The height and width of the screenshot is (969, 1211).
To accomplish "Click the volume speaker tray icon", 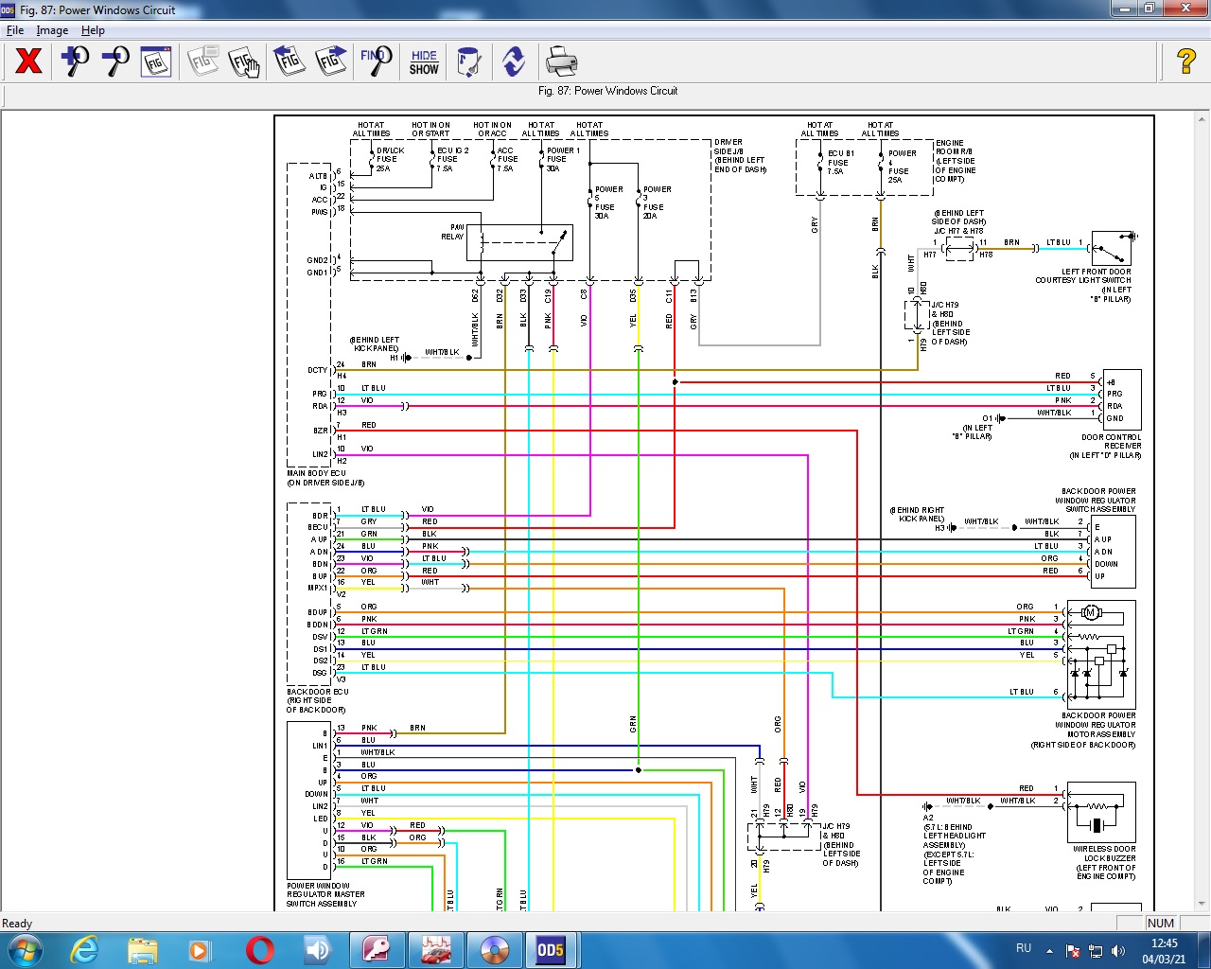I will 1118,950.
